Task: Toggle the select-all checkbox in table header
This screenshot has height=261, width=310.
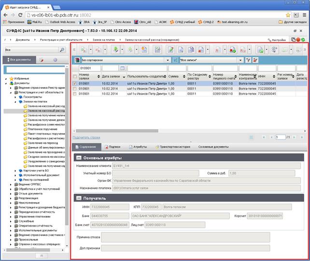Action: 75,76
